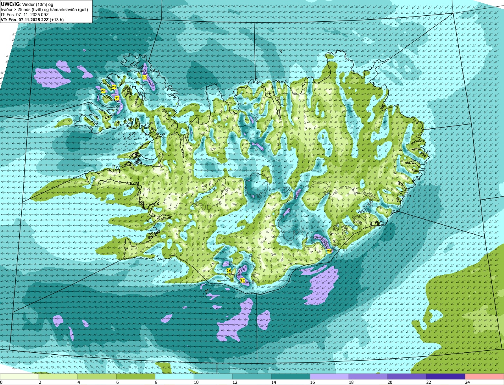
Task: Click the yellow 31 gust label
Action: click(117, 98)
